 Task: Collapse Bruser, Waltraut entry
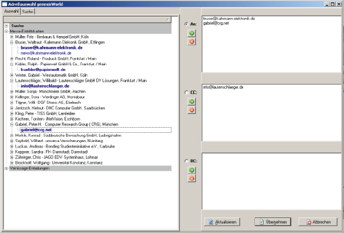pyautogui.click(x=12, y=42)
